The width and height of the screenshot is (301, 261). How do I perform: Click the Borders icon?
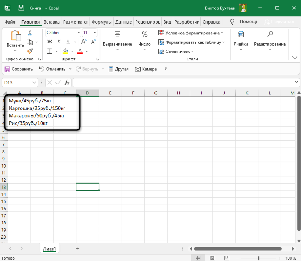point(50,51)
